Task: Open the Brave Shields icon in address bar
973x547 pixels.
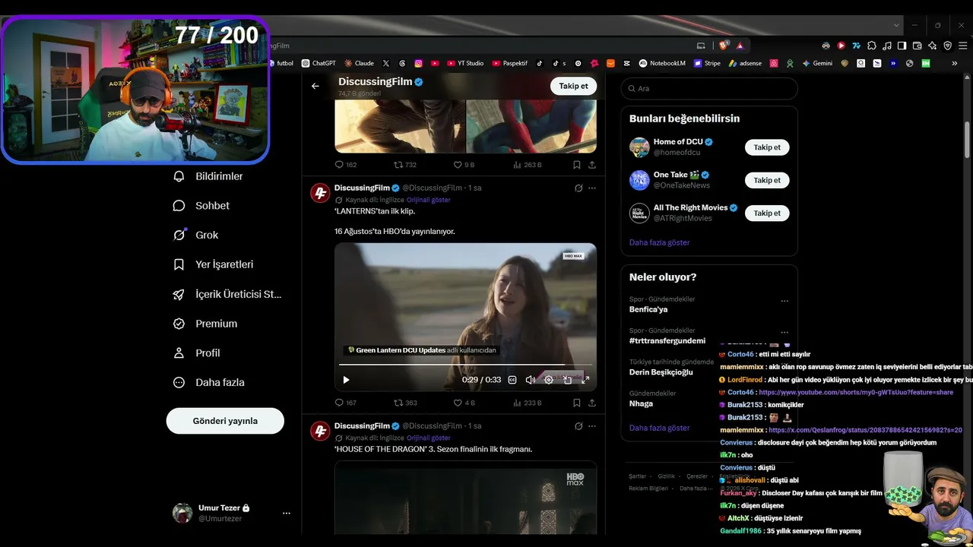Action: 723,46
